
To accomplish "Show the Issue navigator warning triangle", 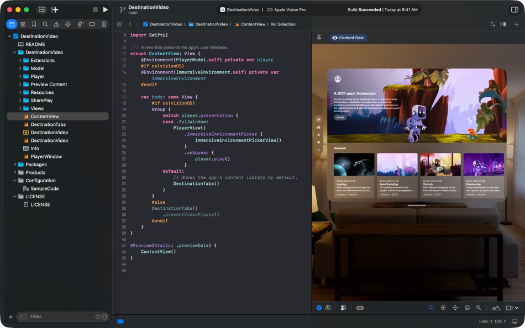I will [57, 24].
